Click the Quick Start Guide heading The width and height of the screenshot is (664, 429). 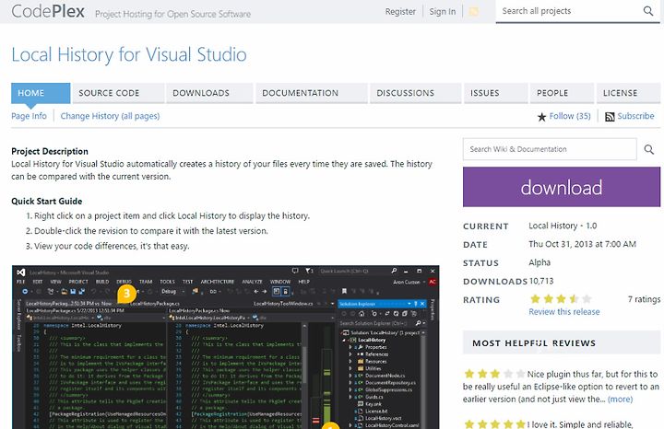tap(47, 202)
